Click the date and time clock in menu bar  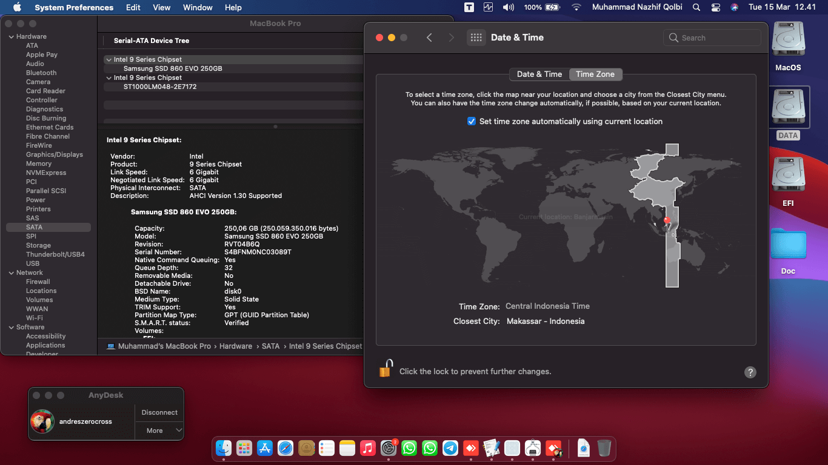click(x=783, y=7)
